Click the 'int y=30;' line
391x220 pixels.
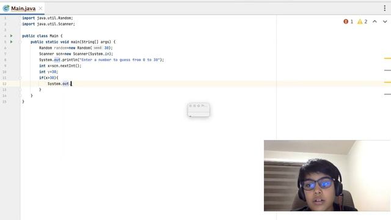click(x=48, y=72)
